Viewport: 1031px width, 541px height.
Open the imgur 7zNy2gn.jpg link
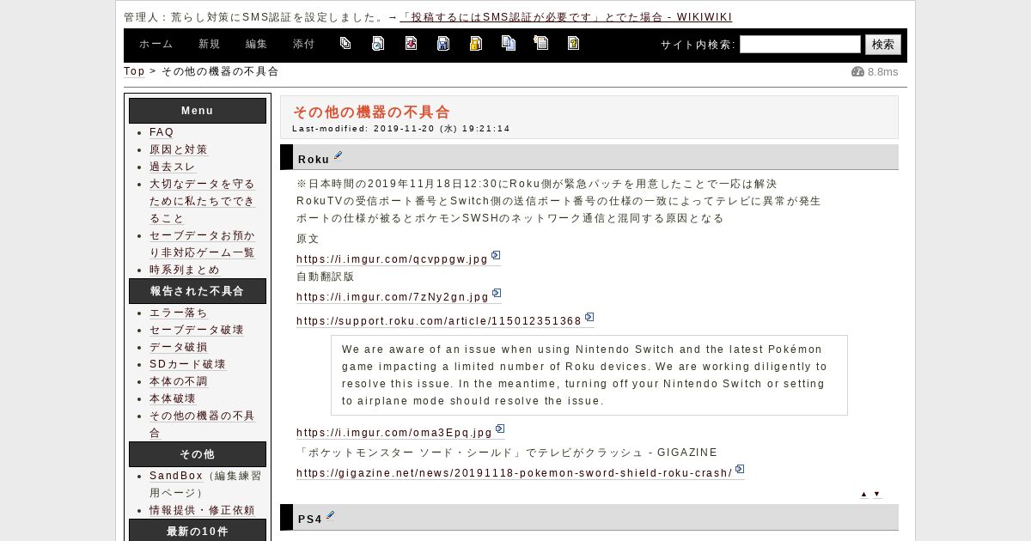(393, 297)
